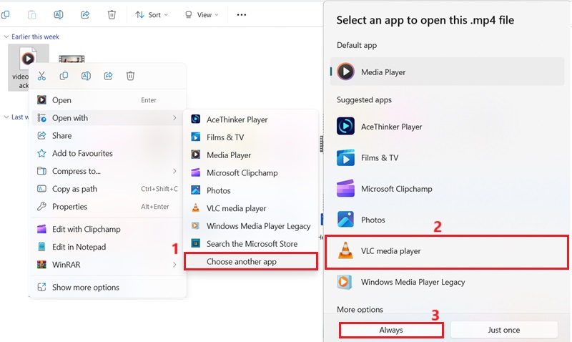Select AceThinker Player in suggested apps

click(x=448, y=127)
